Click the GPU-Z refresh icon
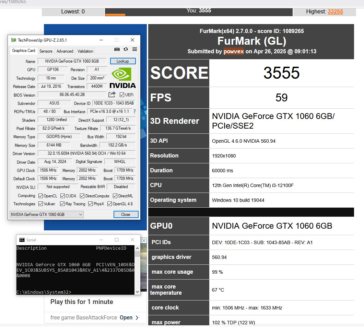 (126, 50)
